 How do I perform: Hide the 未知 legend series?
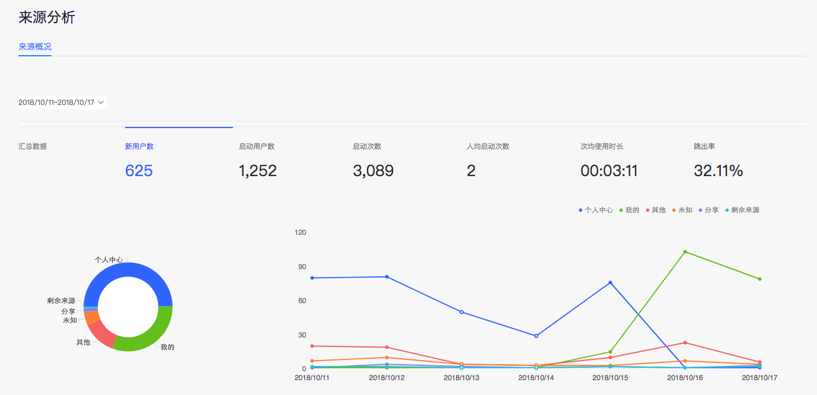[682, 210]
